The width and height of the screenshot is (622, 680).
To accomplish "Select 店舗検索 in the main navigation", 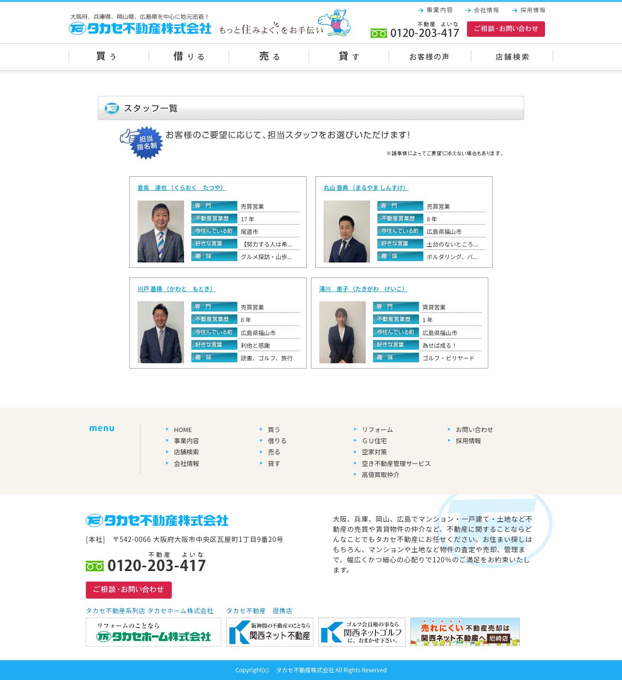I will pyautogui.click(x=512, y=57).
